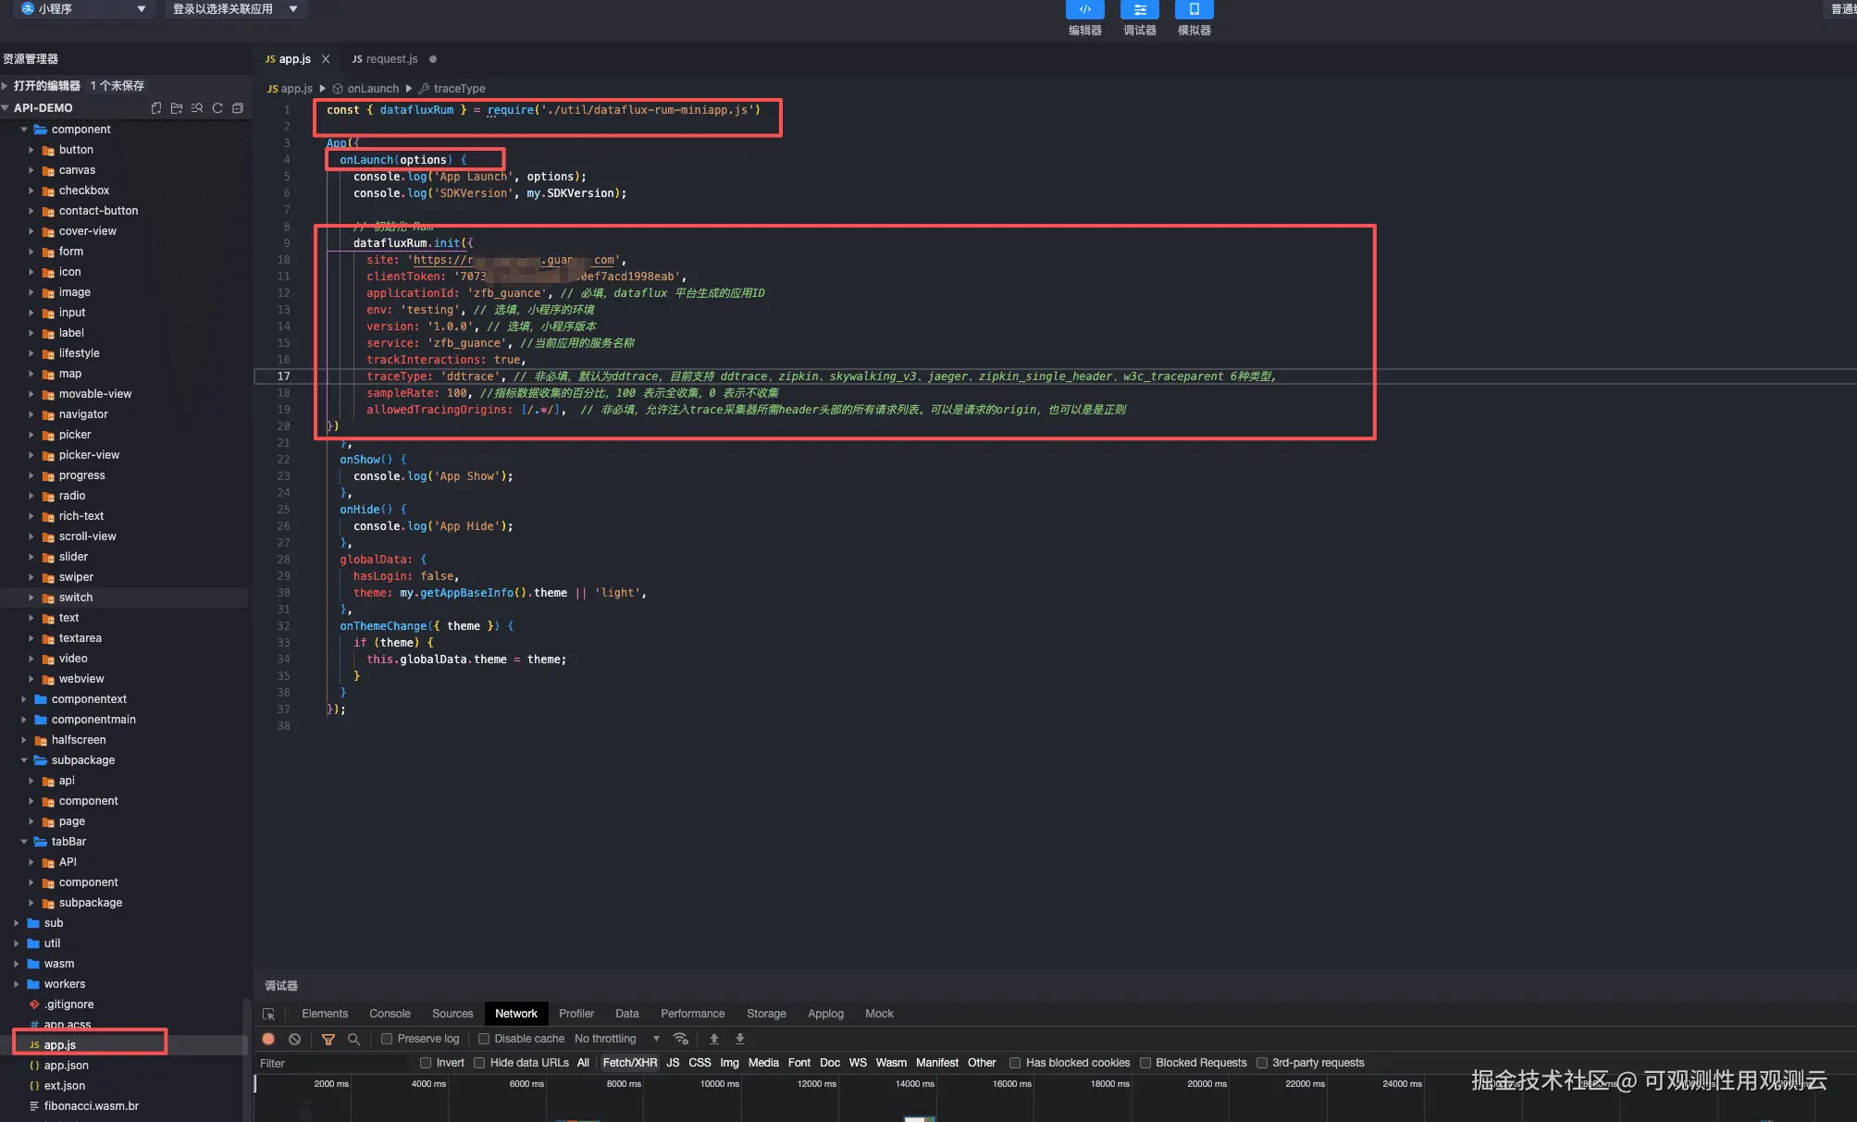Toggle the network filter funnel icon

click(328, 1039)
